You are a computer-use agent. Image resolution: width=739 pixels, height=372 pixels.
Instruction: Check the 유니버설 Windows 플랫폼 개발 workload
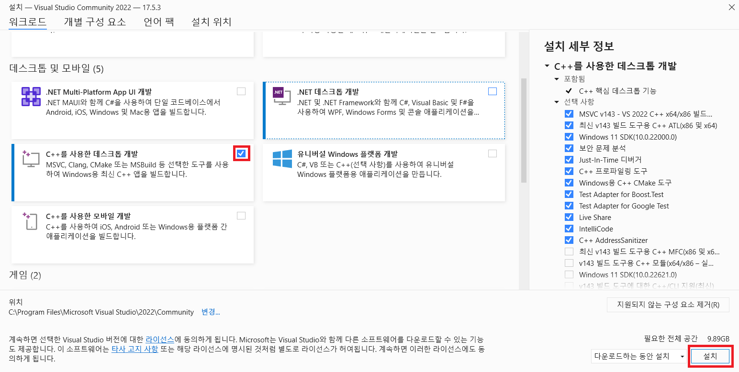pyautogui.click(x=493, y=153)
